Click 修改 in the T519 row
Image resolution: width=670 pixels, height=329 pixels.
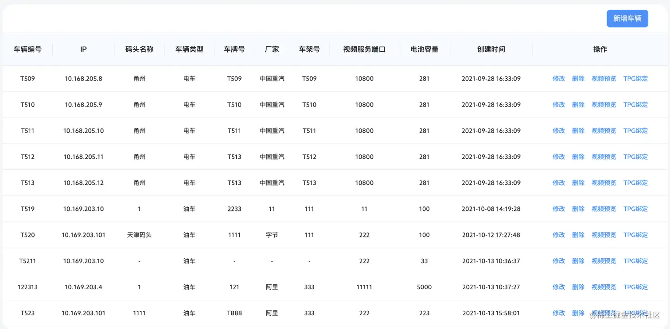point(559,209)
